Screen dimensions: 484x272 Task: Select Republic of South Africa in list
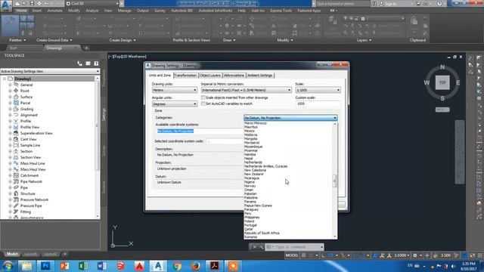(x=262, y=233)
